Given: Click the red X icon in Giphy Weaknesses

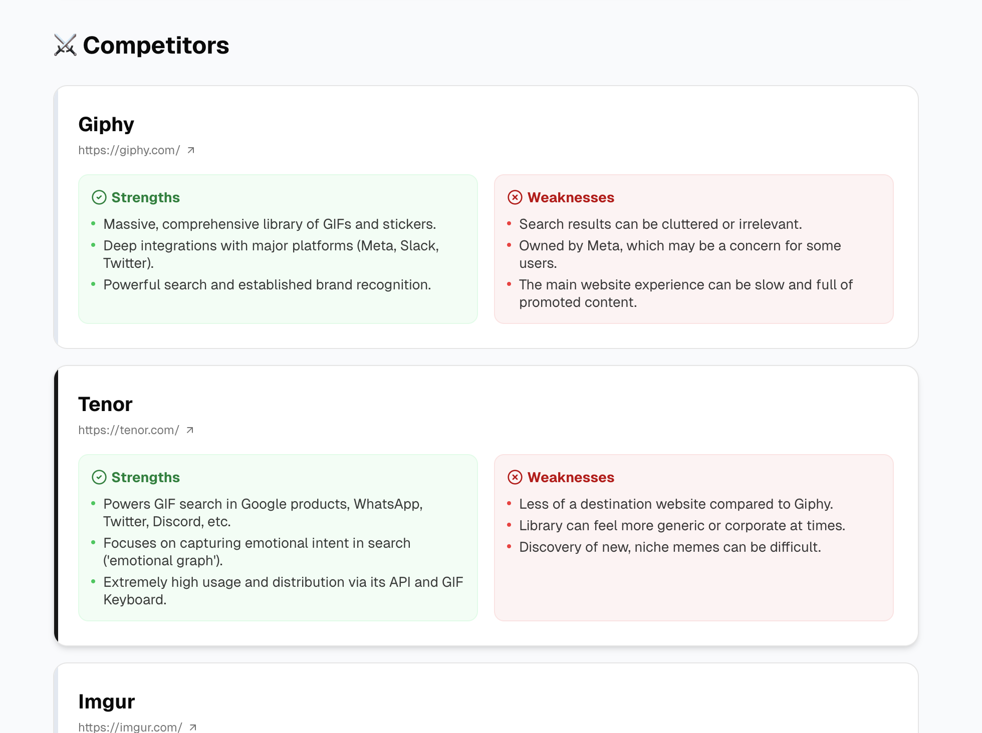Looking at the screenshot, I should [x=515, y=197].
